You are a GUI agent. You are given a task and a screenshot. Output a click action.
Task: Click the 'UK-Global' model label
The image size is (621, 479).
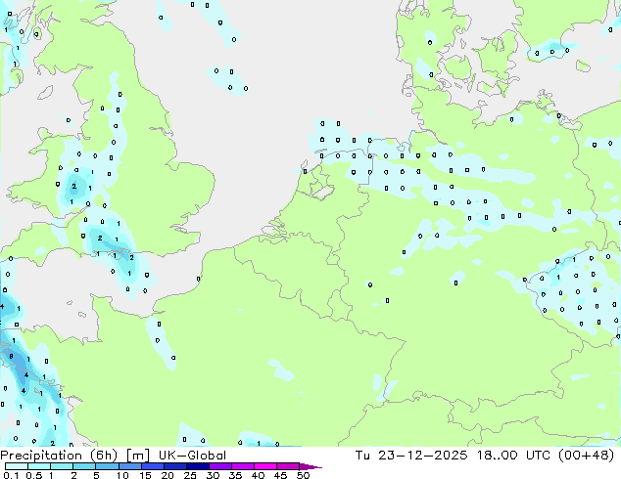click(192, 456)
